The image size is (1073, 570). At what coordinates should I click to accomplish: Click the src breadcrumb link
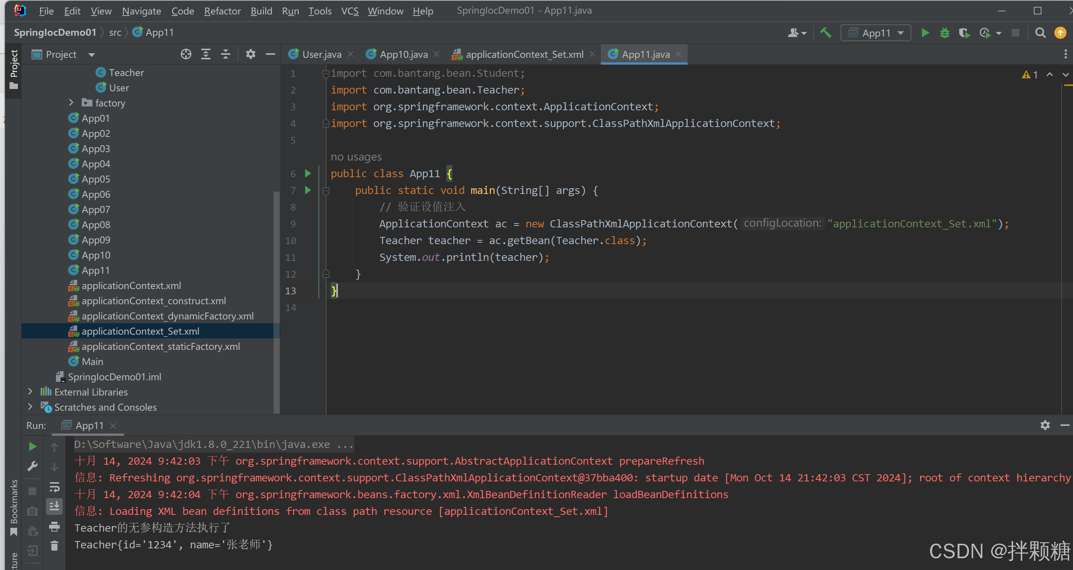coord(115,32)
